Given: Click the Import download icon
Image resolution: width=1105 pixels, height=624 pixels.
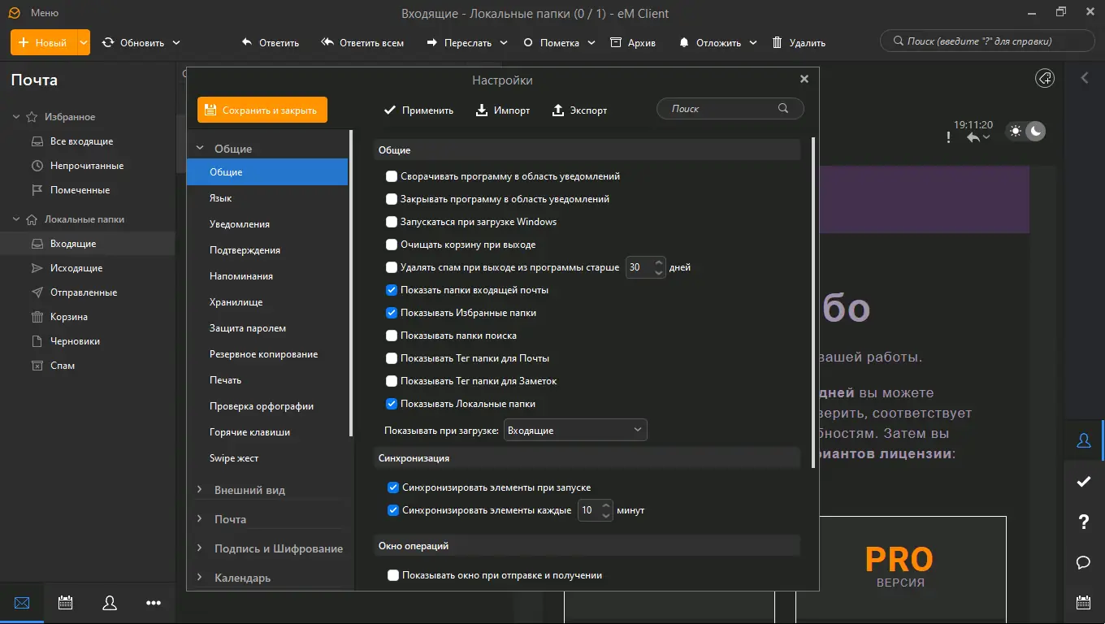Looking at the screenshot, I should [x=482, y=110].
